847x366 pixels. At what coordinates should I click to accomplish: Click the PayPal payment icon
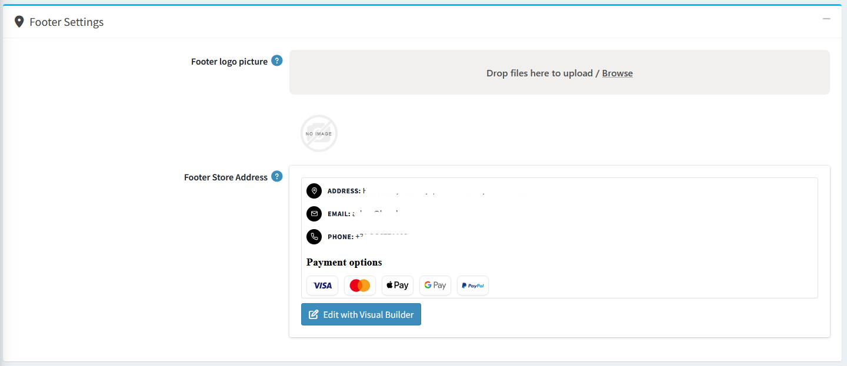(473, 286)
